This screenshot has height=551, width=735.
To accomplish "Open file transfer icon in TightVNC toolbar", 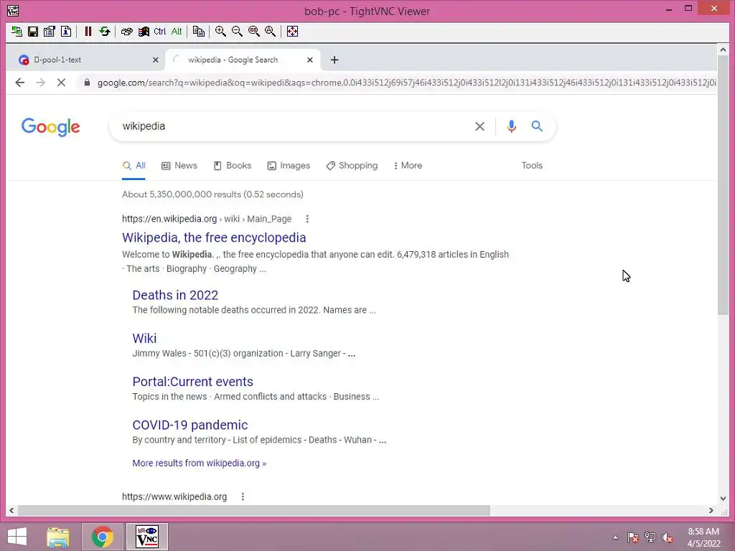I will (198, 32).
